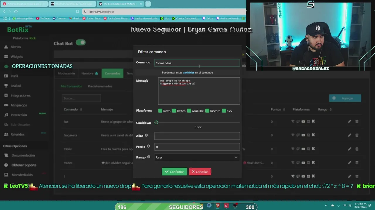This screenshot has height=210, width=375.
Task: Open Widgets in the sidebar
Action: (x=16, y=57)
